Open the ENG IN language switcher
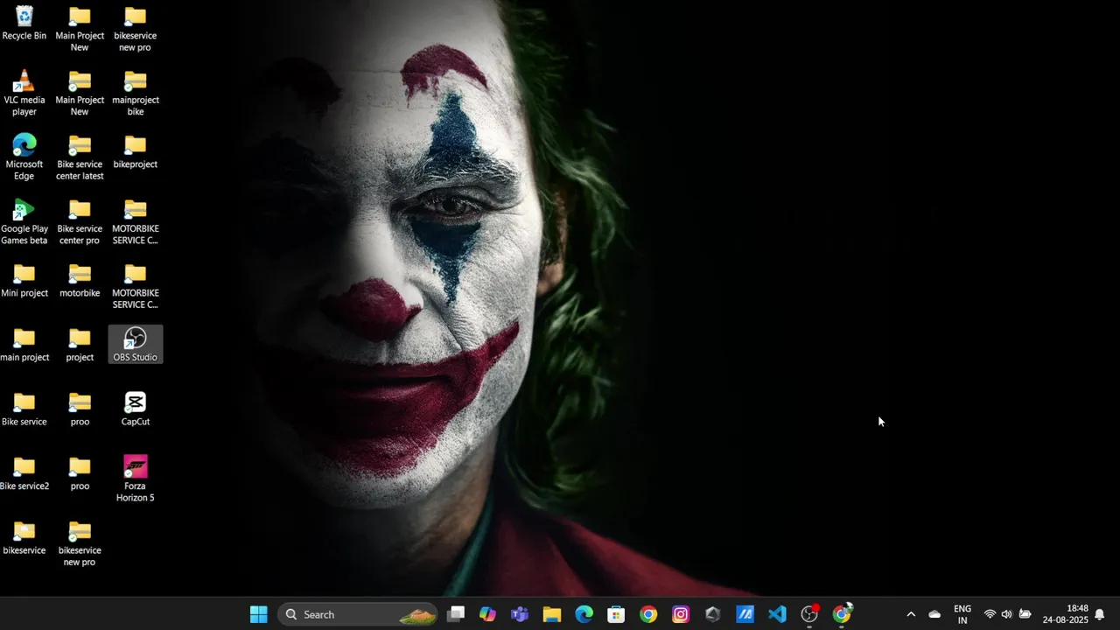Screen dimensions: 1120x630 962,614
